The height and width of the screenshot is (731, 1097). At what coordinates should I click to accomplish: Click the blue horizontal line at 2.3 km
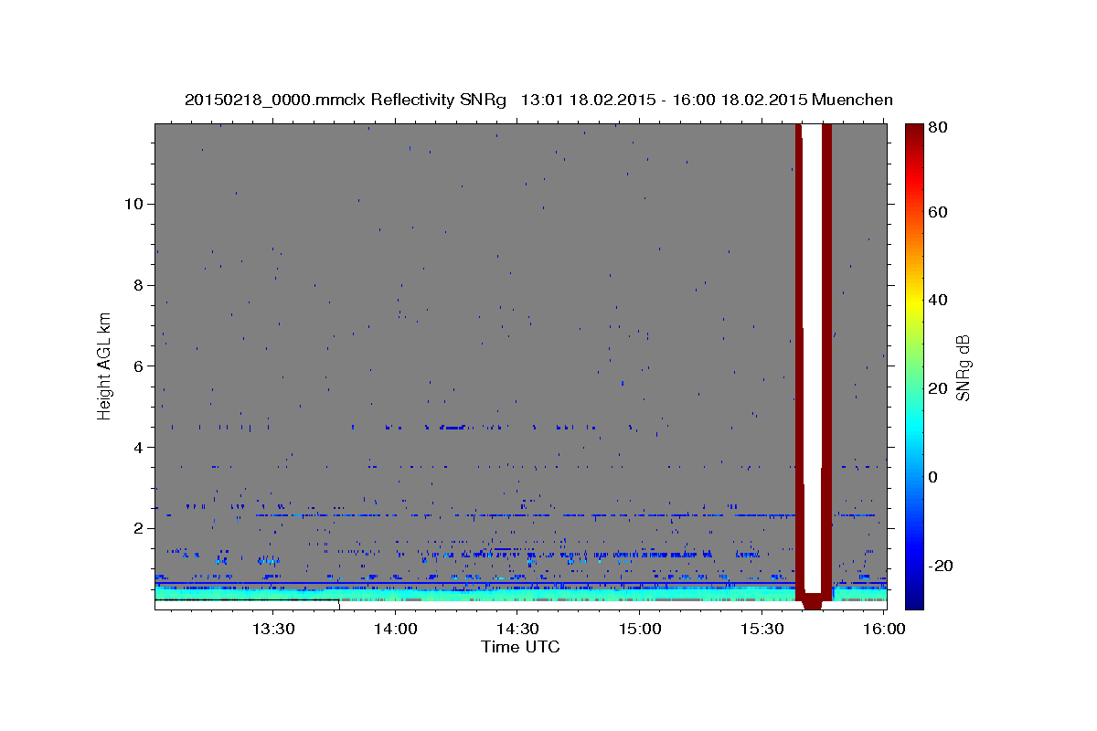coord(526,515)
